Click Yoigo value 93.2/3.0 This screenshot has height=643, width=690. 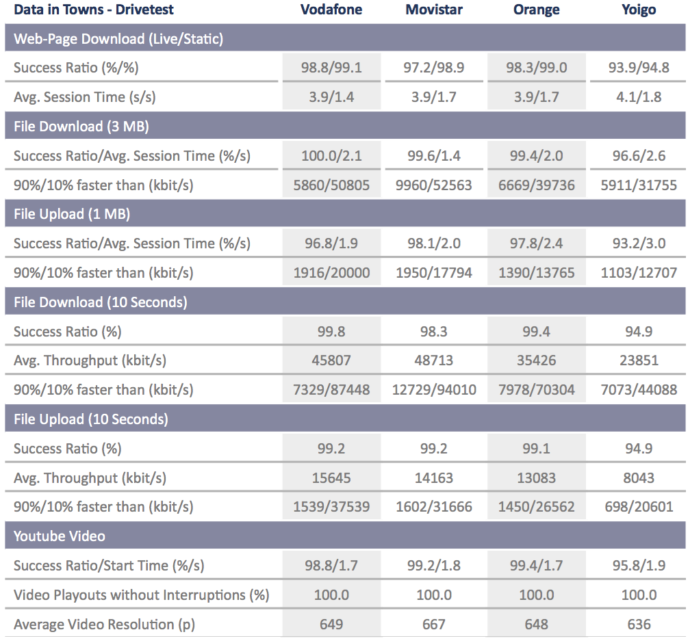pos(639,244)
